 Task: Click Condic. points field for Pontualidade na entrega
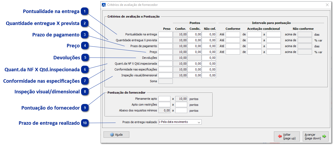194,34
